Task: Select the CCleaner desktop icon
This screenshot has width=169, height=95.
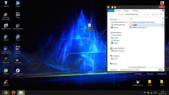Action: 6,83
